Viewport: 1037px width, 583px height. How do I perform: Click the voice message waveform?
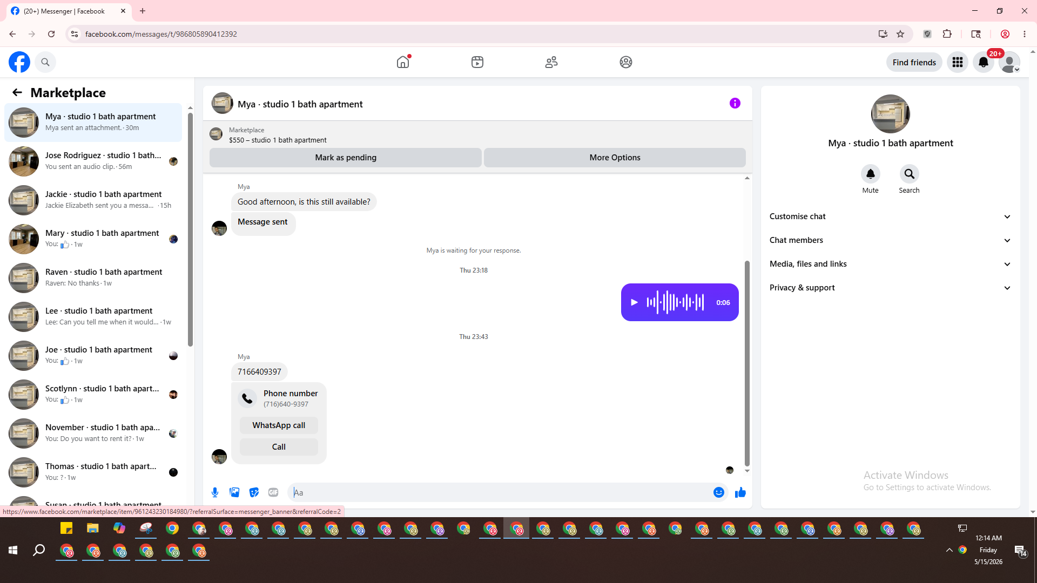675,302
